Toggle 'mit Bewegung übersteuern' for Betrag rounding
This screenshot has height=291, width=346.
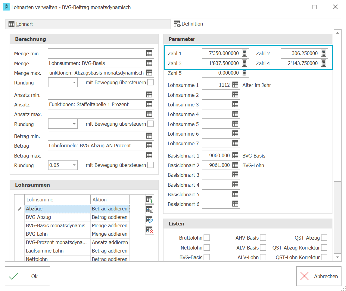point(151,165)
